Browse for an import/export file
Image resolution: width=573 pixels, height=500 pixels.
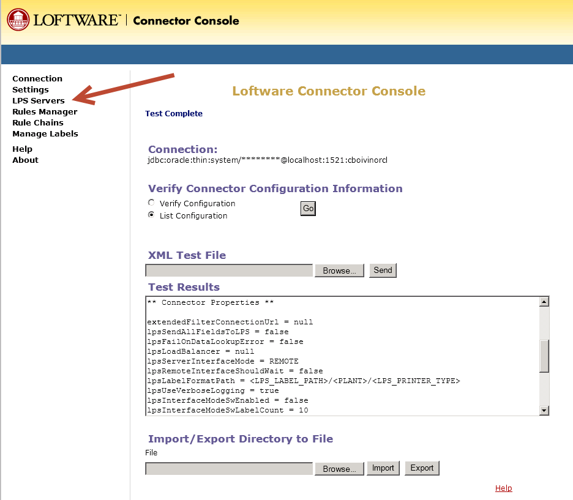(x=339, y=468)
